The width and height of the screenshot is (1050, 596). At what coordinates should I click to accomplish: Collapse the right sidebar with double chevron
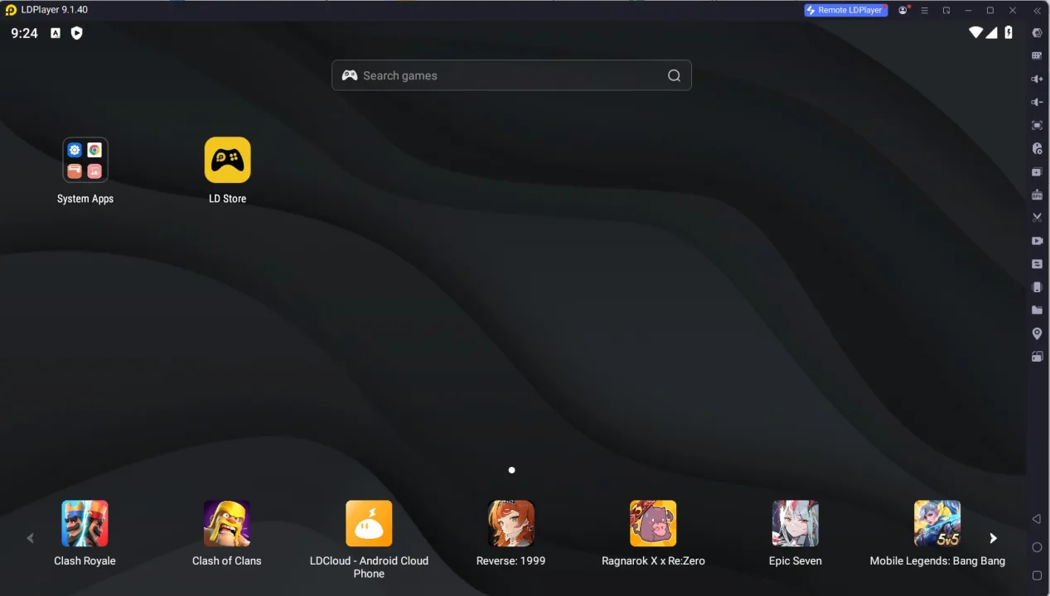[1037, 10]
